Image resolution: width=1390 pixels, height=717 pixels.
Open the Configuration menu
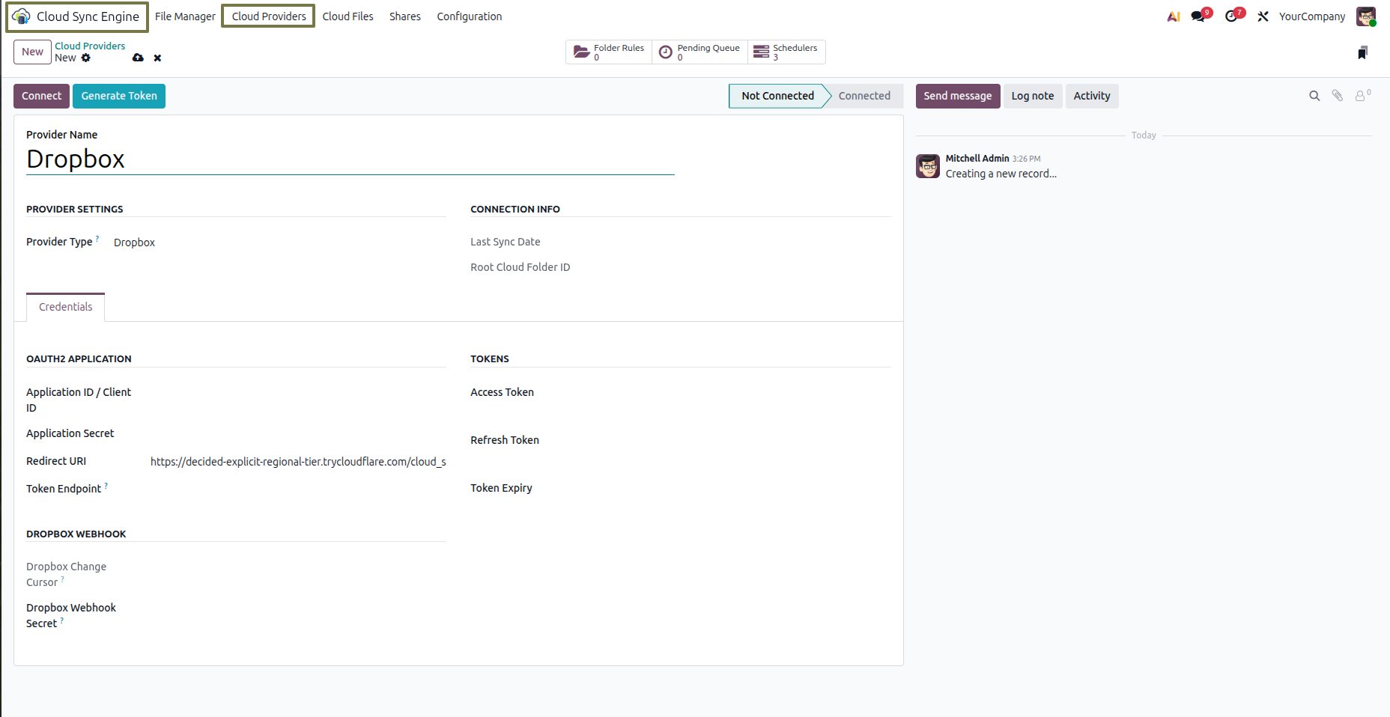pos(470,16)
